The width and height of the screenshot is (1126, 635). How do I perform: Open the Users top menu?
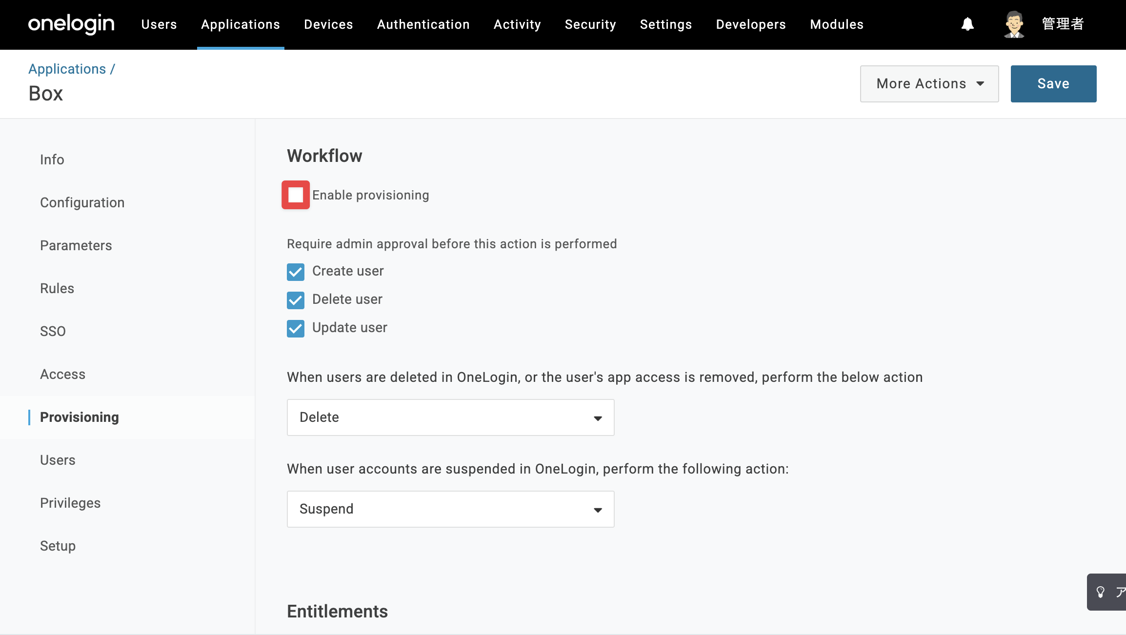[159, 24]
